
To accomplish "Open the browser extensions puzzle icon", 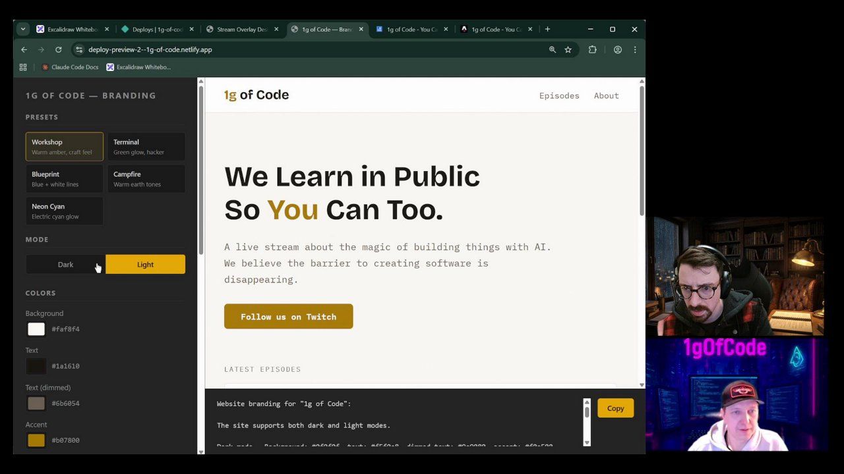I will (592, 49).
